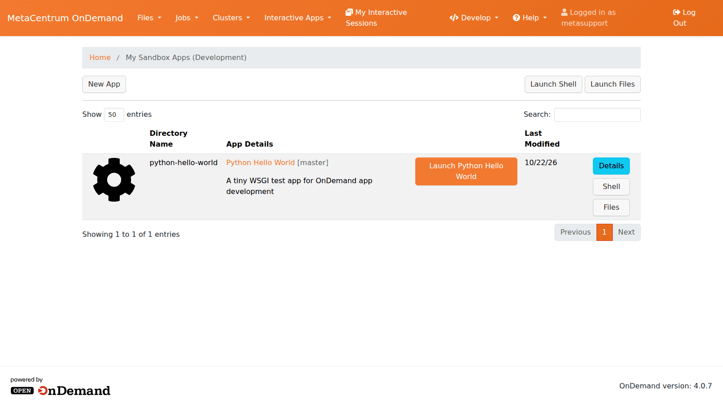
Task: Open Files for the python-hello-world row
Action: click(x=611, y=208)
